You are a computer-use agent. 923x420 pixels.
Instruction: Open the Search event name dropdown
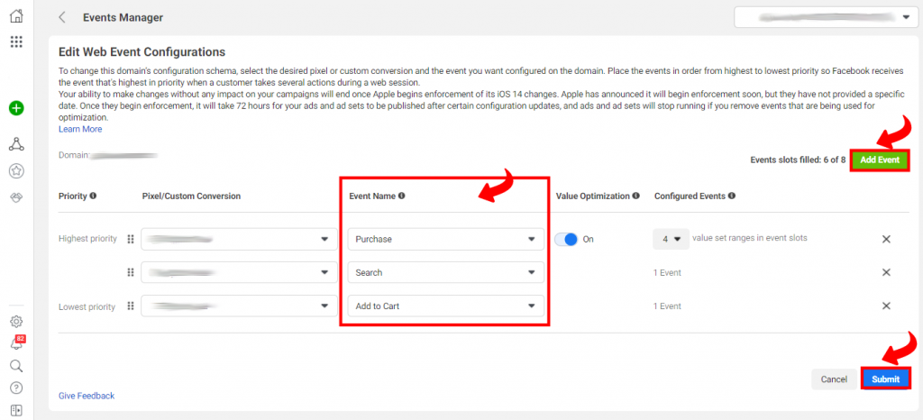(445, 272)
